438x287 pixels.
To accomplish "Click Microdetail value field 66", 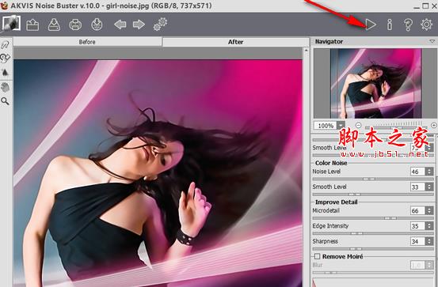I will tap(417, 210).
